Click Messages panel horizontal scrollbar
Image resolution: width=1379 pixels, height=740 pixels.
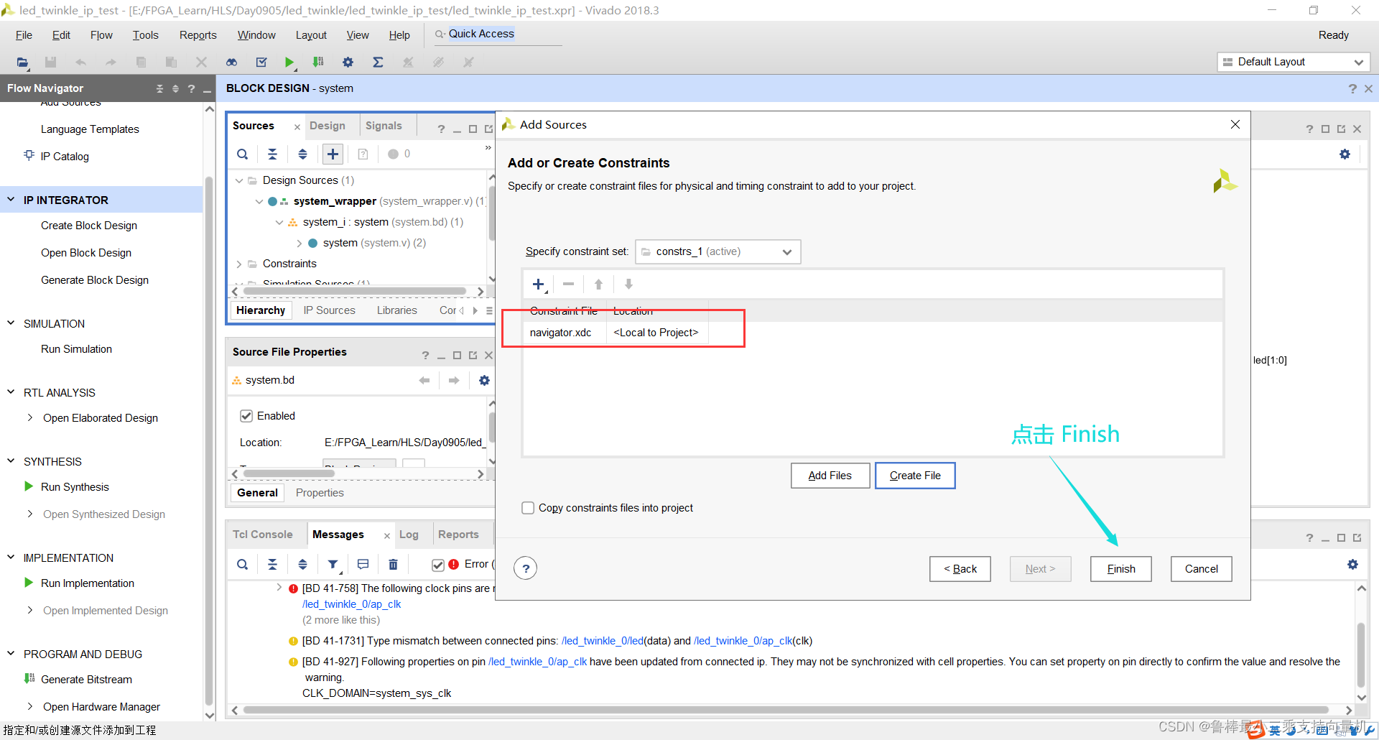[x=786, y=710]
